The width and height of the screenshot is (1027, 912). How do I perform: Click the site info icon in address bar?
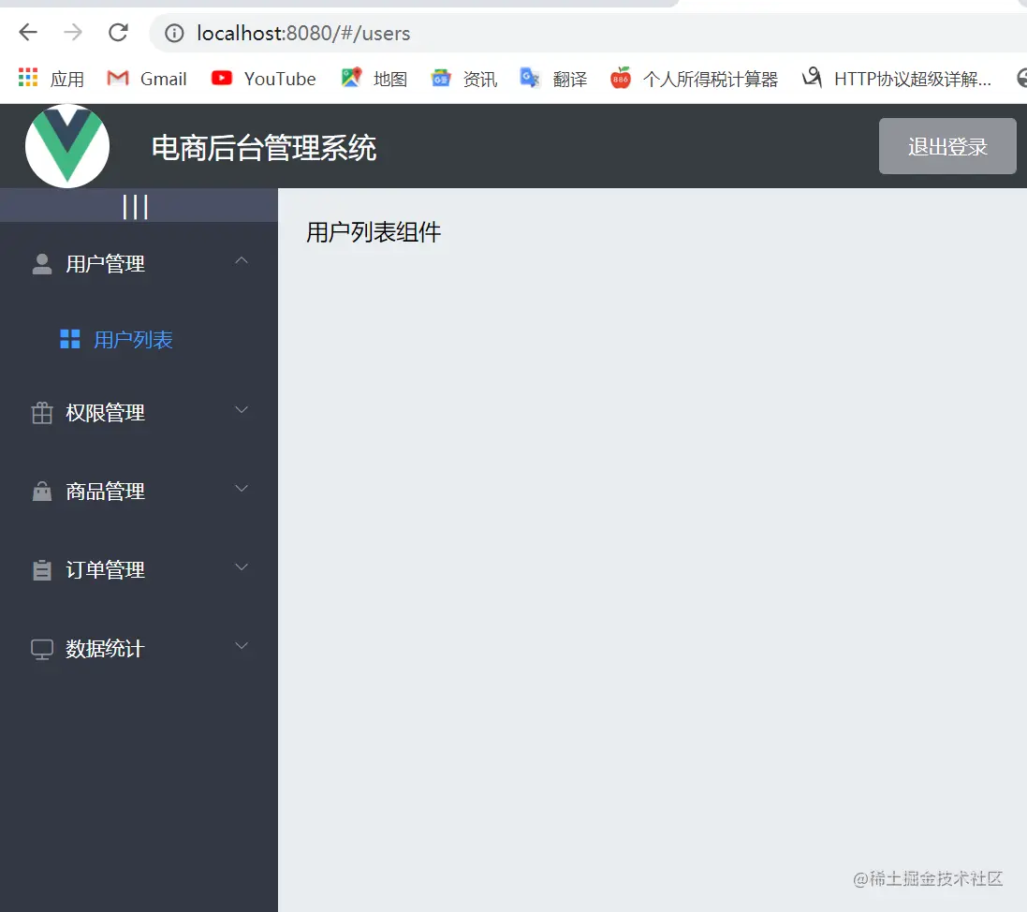[174, 33]
